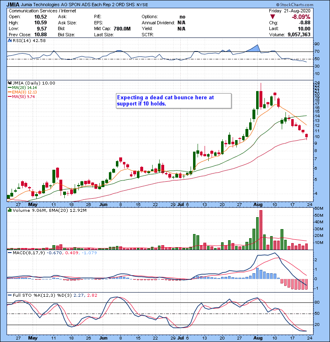
Task: Click the JMIA ticker symbol in header
Action: [13, 5]
